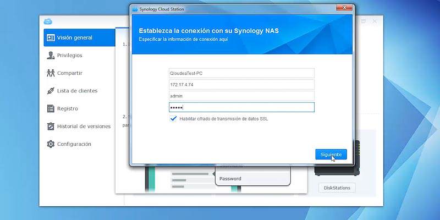Click the password field
The image size is (440, 220).
241,107
